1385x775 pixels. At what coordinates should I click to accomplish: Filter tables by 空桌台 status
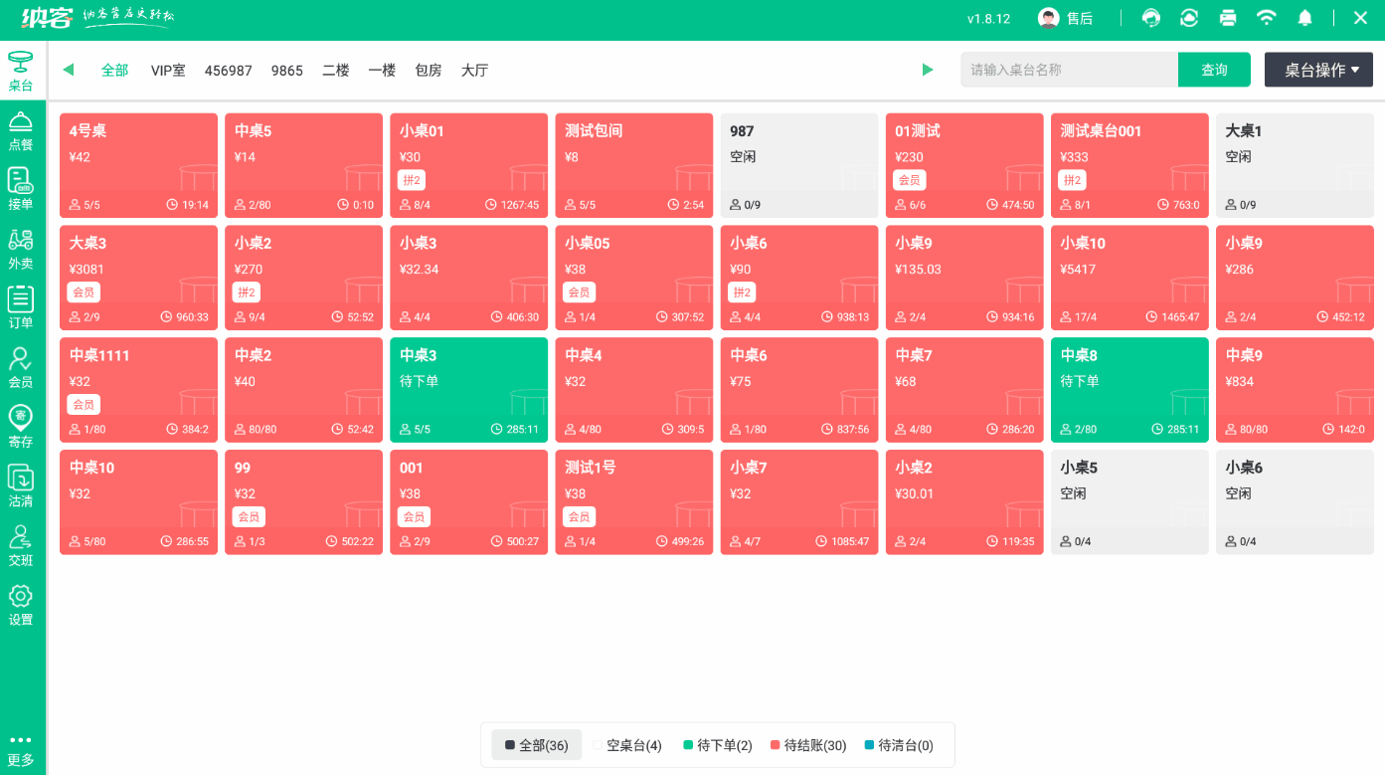coord(629,744)
